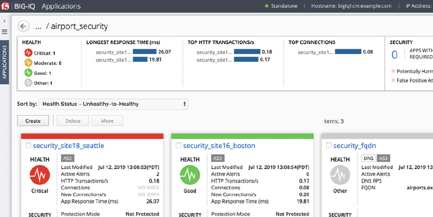Open the Sort by dropdown
Screen dimensions: 433x217
coord(113,104)
